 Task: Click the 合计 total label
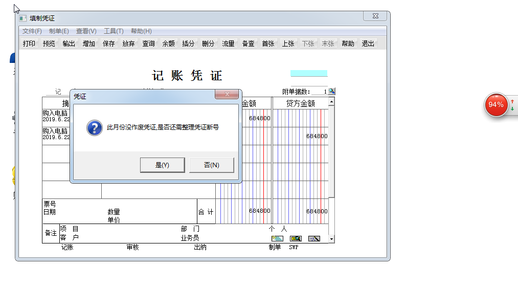pos(206,212)
